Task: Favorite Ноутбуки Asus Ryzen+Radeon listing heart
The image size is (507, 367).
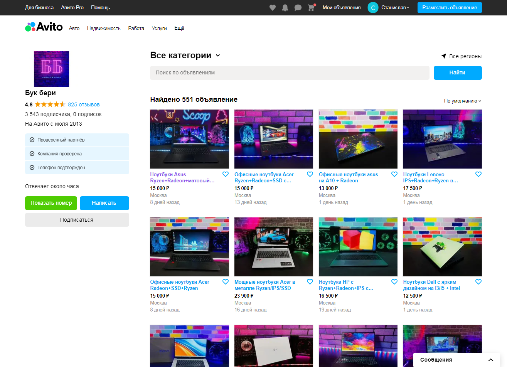Action: [226, 174]
